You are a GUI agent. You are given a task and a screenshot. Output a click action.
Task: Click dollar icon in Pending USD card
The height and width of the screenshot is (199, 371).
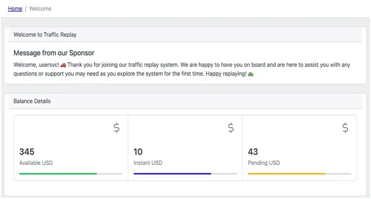(x=345, y=128)
